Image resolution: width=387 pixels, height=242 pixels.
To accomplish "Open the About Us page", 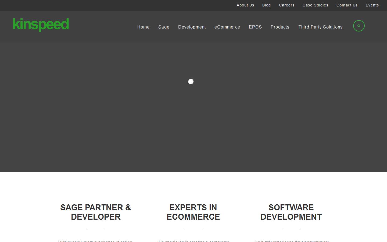I will click(x=245, y=5).
